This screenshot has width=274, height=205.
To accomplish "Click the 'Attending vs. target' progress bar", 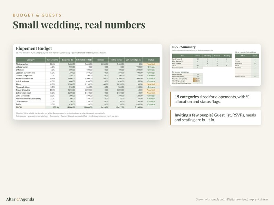I will click(x=197, y=81).
